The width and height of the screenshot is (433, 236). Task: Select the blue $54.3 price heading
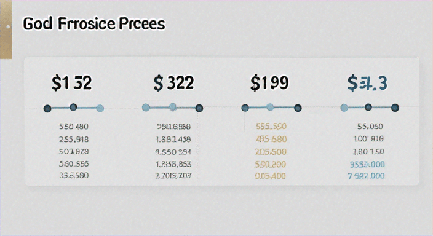coord(367,84)
